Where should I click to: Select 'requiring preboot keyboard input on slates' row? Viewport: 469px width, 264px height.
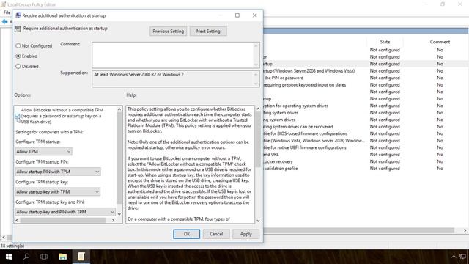point(366,85)
